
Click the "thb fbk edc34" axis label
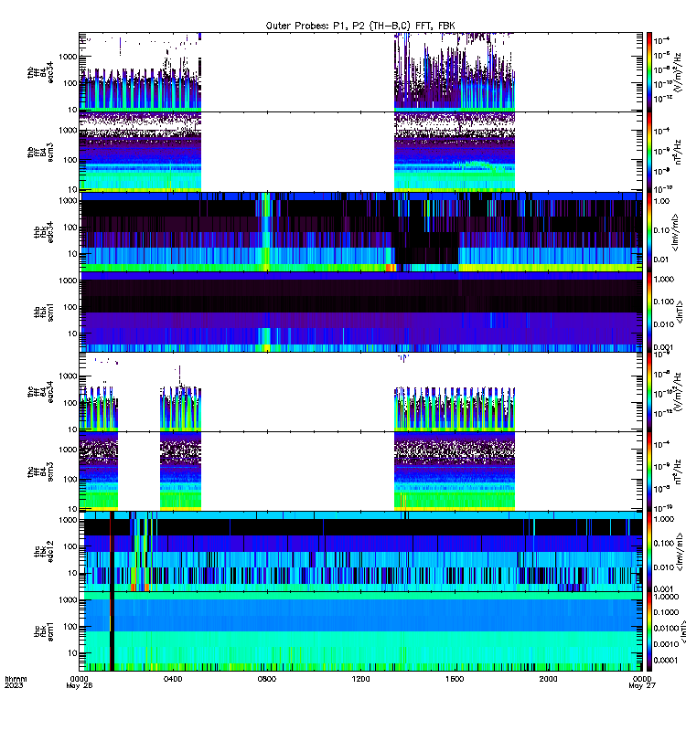coord(43,232)
